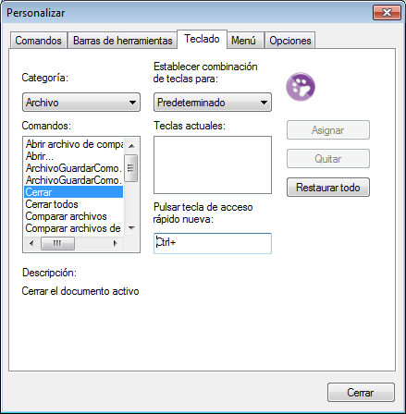406x414 pixels.
Task: Click the horizontal scroll left arrow
Action: (31, 243)
